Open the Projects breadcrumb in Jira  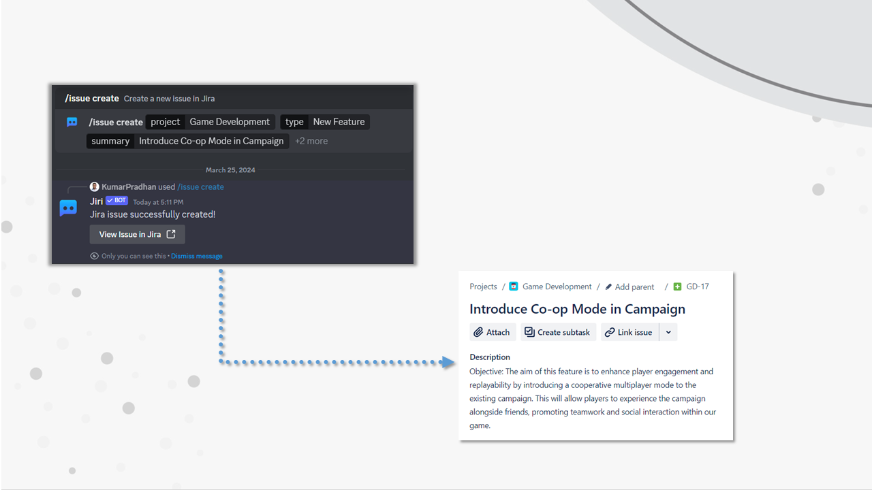(483, 287)
